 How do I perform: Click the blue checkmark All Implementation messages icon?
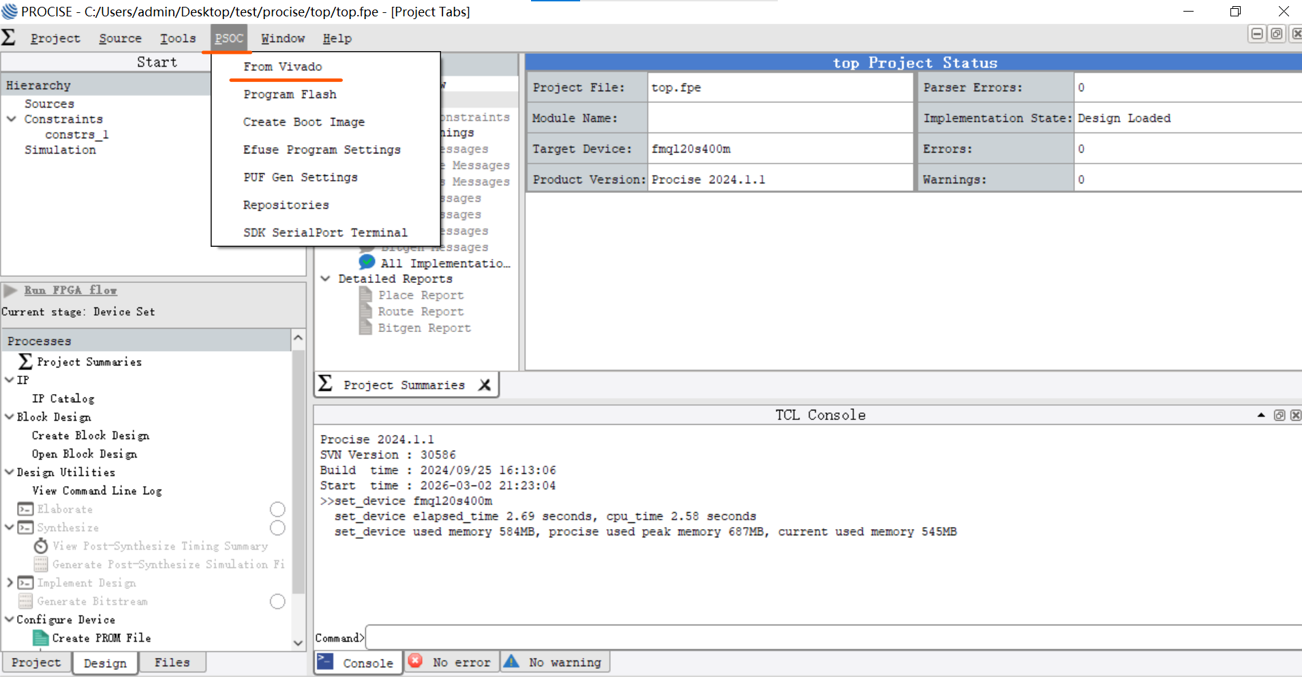click(367, 262)
